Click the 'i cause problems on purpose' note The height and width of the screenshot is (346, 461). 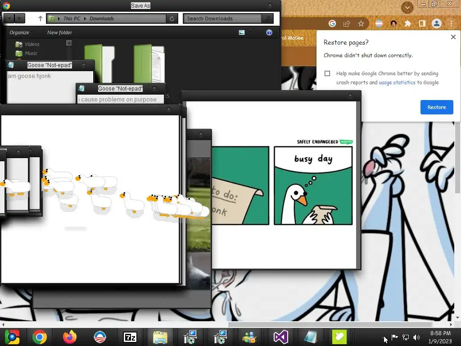tap(118, 100)
